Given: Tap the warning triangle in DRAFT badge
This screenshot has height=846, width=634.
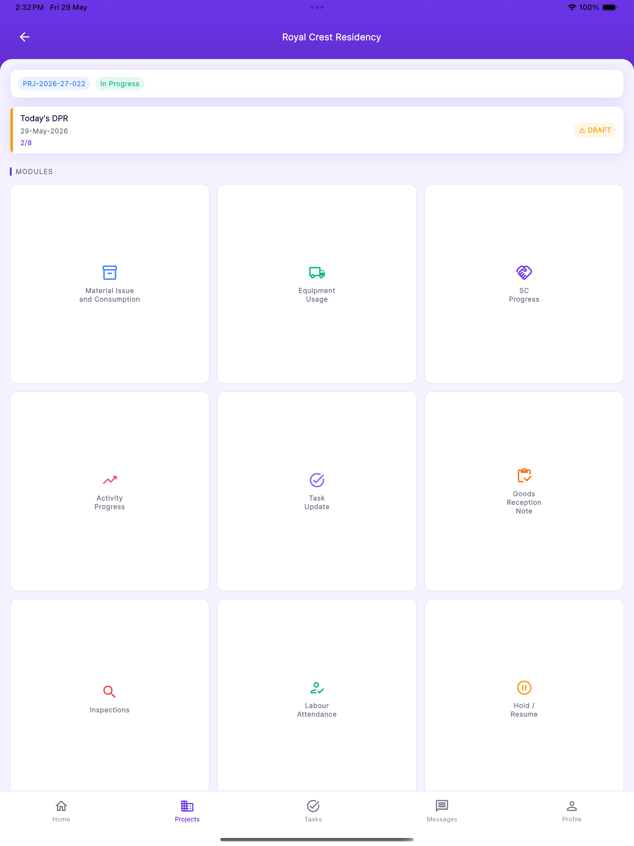Looking at the screenshot, I should point(582,130).
